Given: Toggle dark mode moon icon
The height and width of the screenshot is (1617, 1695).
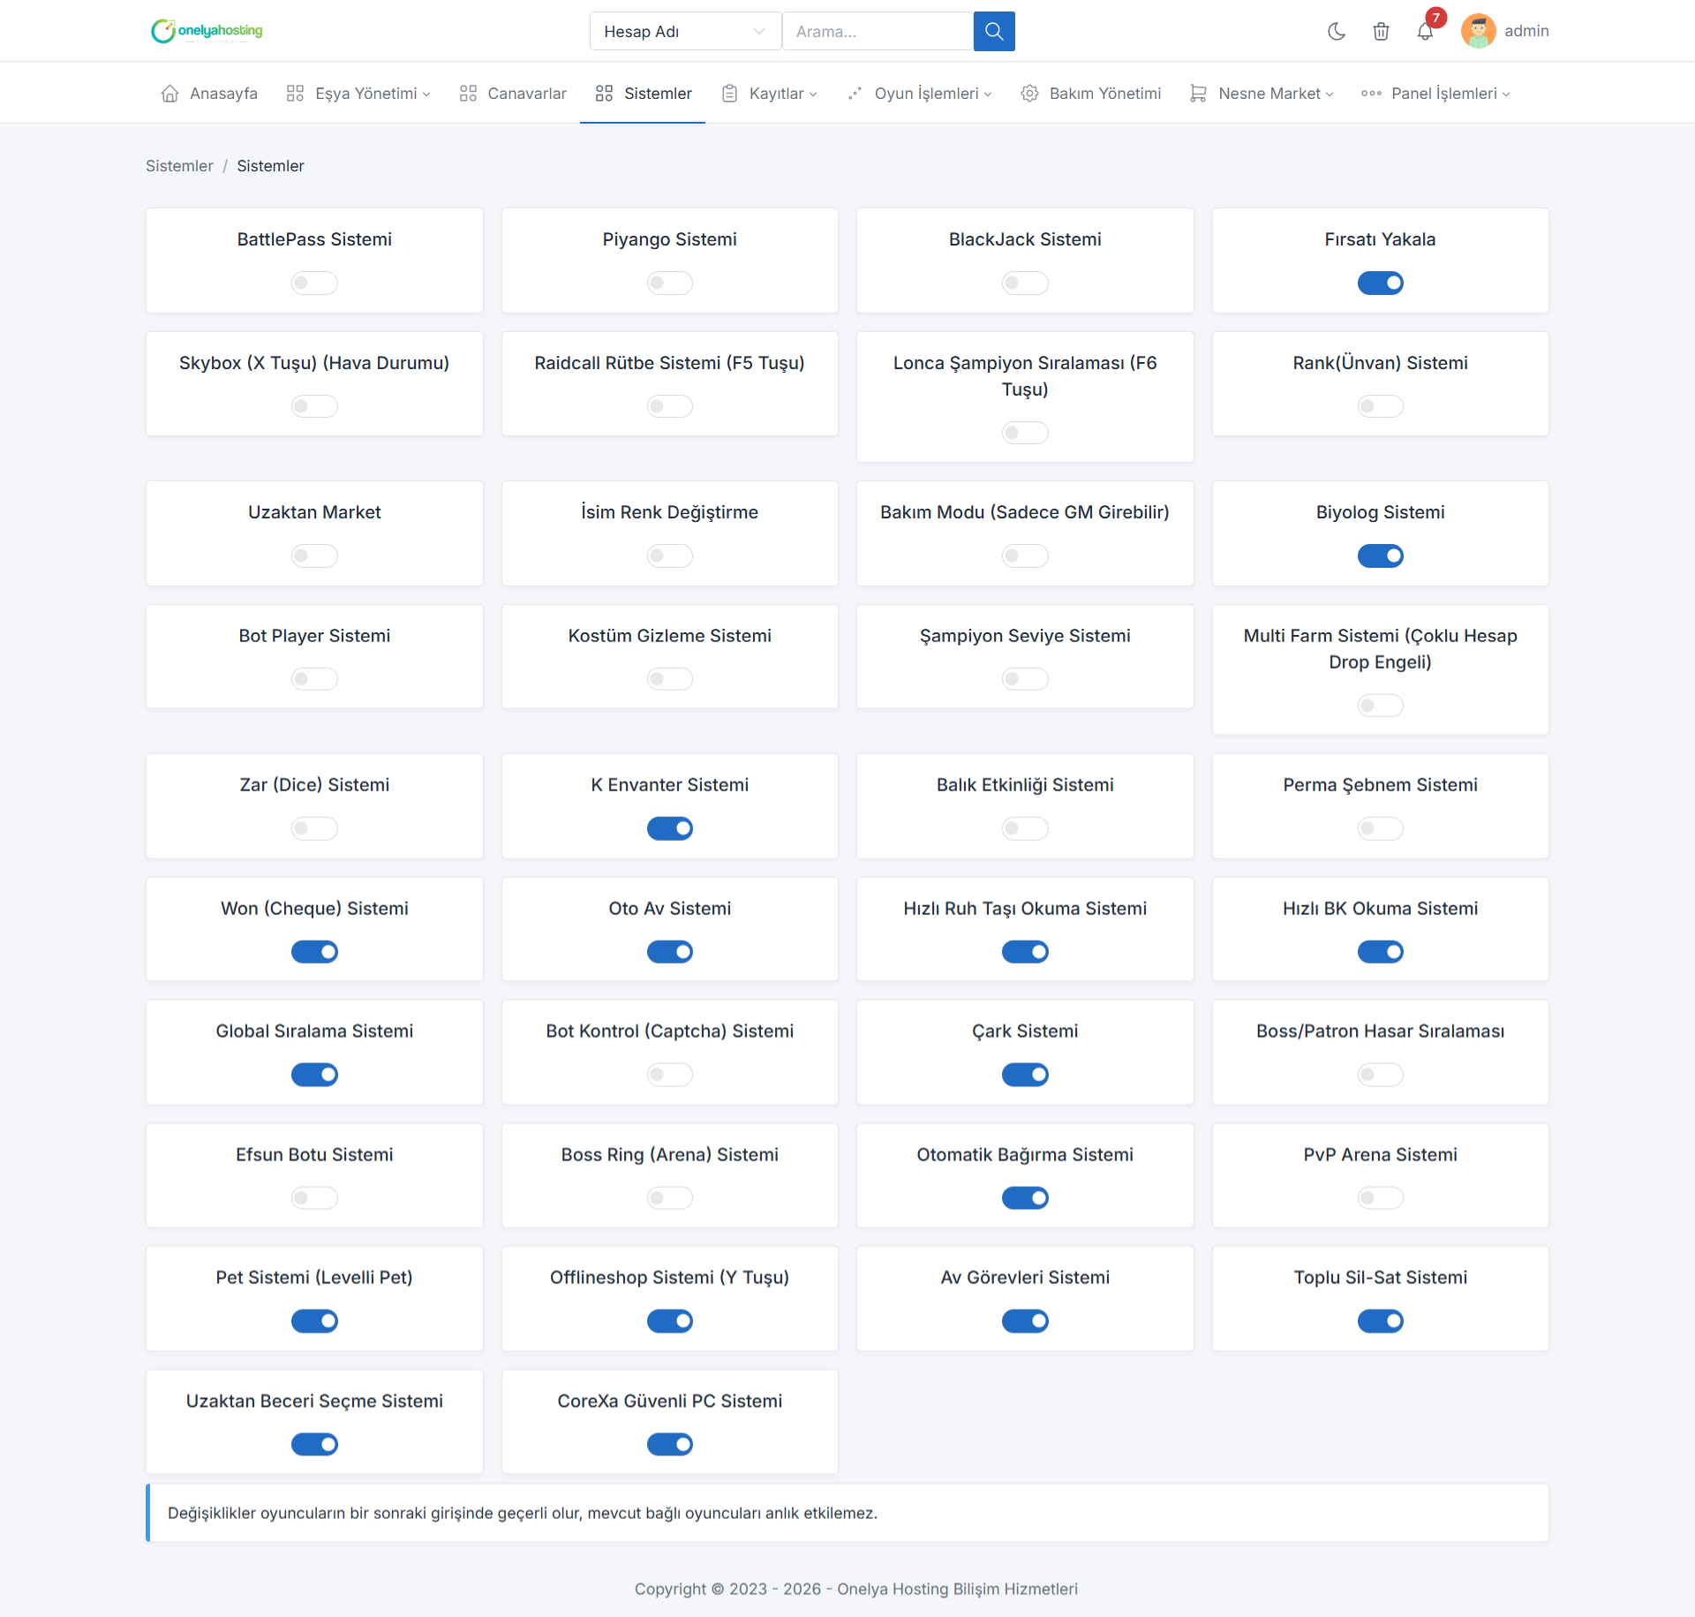Looking at the screenshot, I should [x=1337, y=31].
